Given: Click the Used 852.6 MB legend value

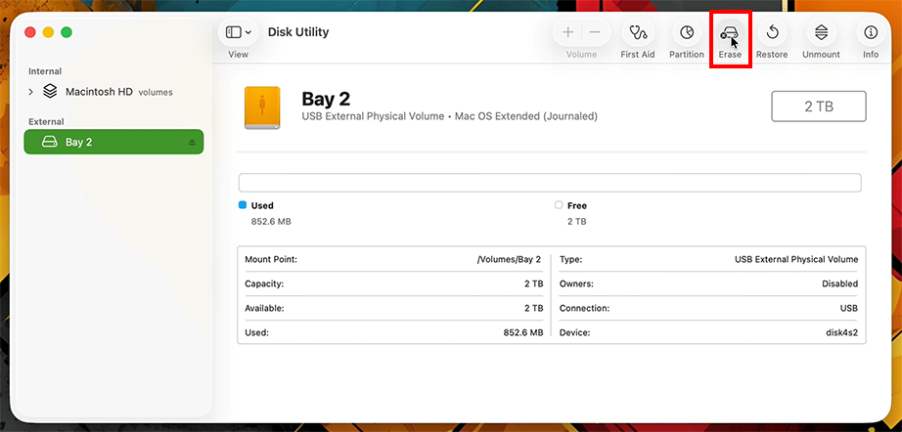Looking at the screenshot, I should coord(271,221).
